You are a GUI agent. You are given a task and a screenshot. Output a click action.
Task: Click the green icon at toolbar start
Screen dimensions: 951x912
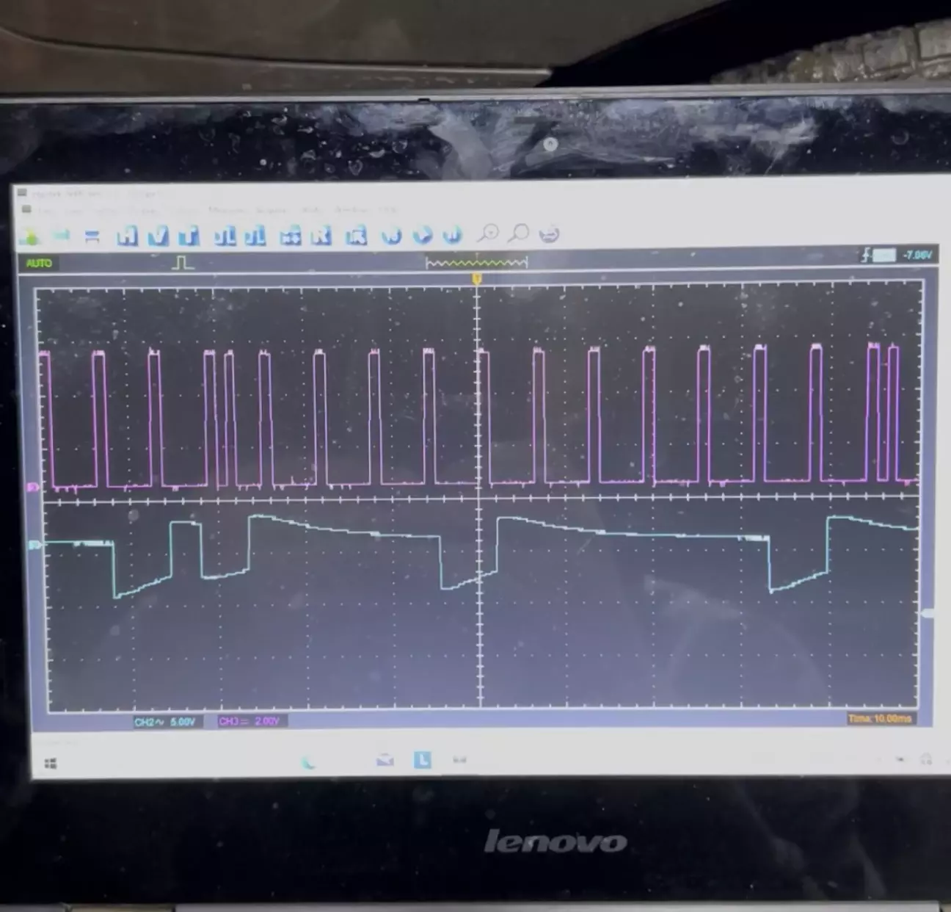coord(31,236)
